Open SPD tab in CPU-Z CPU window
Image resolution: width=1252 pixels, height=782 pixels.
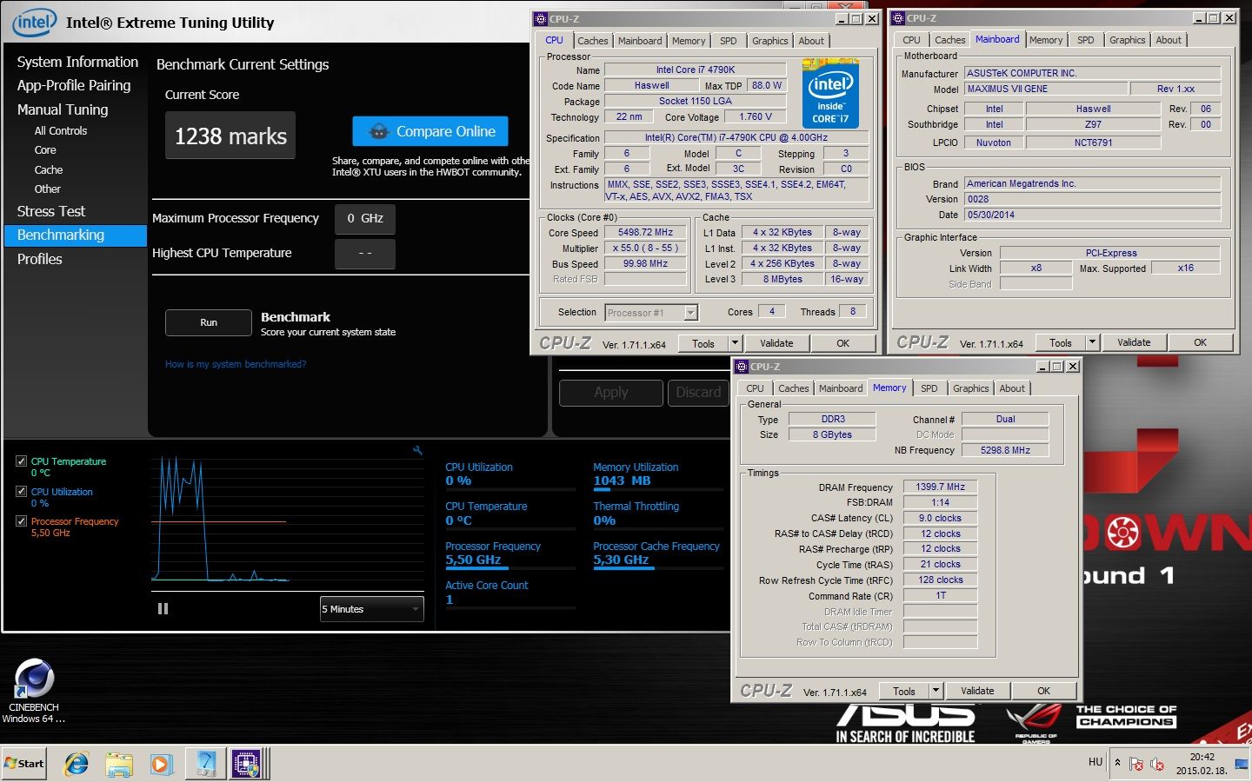pyautogui.click(x=729, y=41)
